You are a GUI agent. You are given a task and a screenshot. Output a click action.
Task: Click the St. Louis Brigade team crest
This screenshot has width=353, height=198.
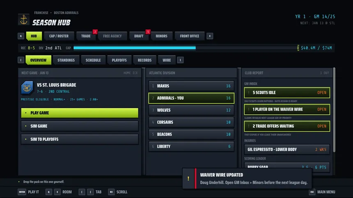27,88
